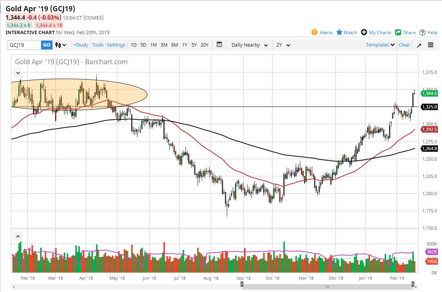Click the GCJ19 symbol input field
Image resolution: width=442 pixels, height=292 pixels.
point(24,45)
